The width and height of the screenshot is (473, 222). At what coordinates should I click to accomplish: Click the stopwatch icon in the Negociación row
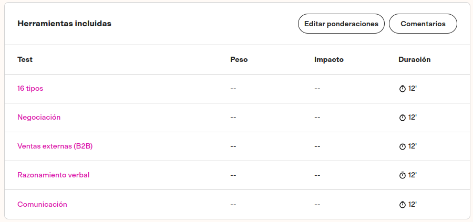coord(403,118)
